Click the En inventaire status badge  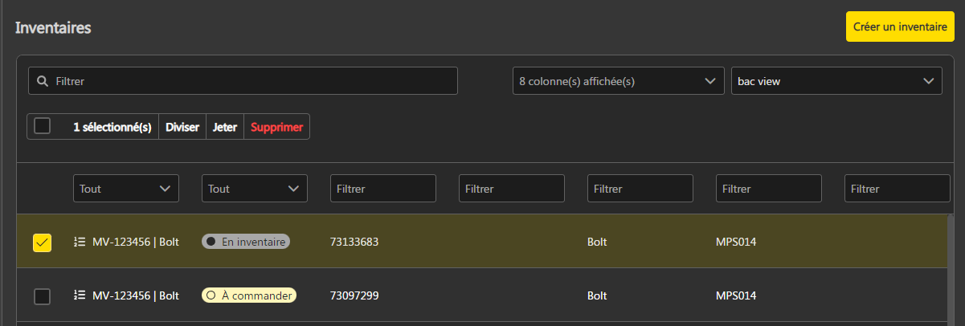coord(246,241)
